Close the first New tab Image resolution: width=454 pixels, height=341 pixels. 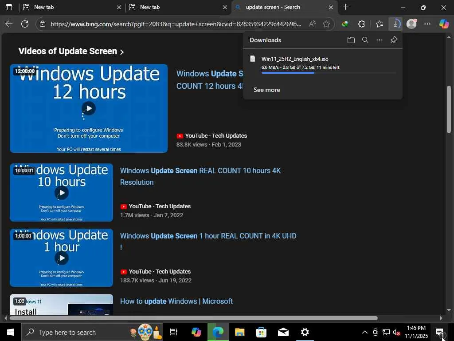pyautogui.click(x=119, y=8)
